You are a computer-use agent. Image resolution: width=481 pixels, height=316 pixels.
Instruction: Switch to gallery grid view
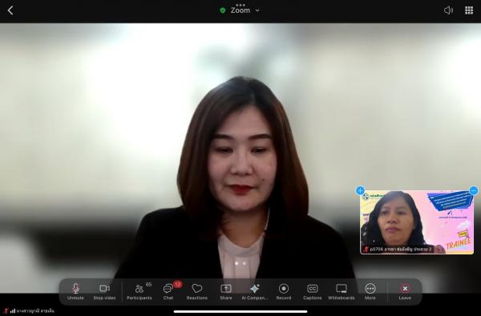click(469, 10)
